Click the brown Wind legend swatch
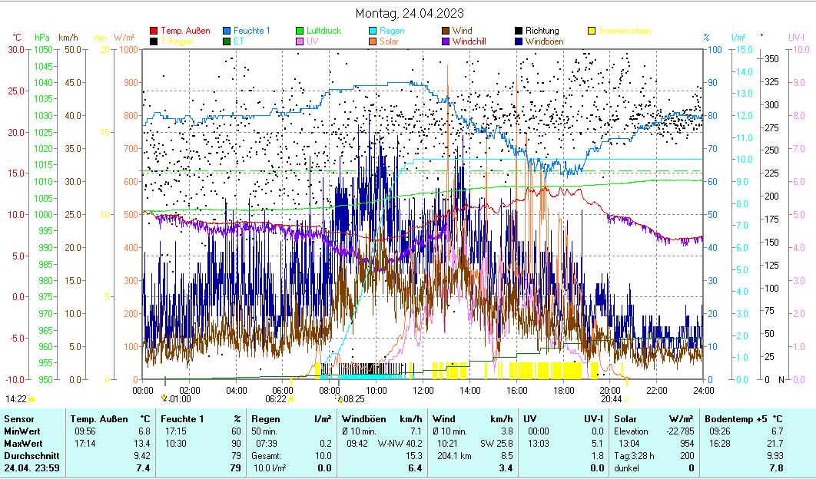Screen dimensions: 816x479 [446, 31]
